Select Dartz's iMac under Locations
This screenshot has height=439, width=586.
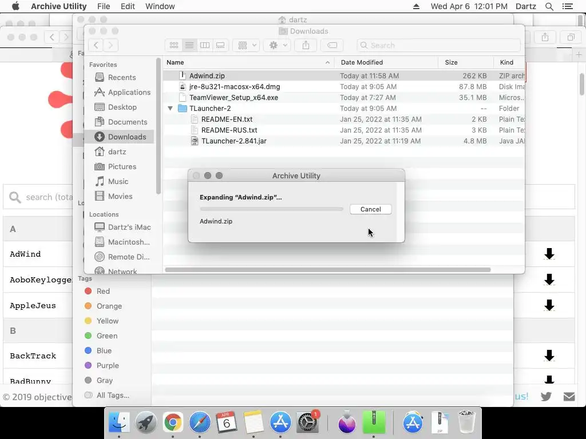tap(119, 227)
